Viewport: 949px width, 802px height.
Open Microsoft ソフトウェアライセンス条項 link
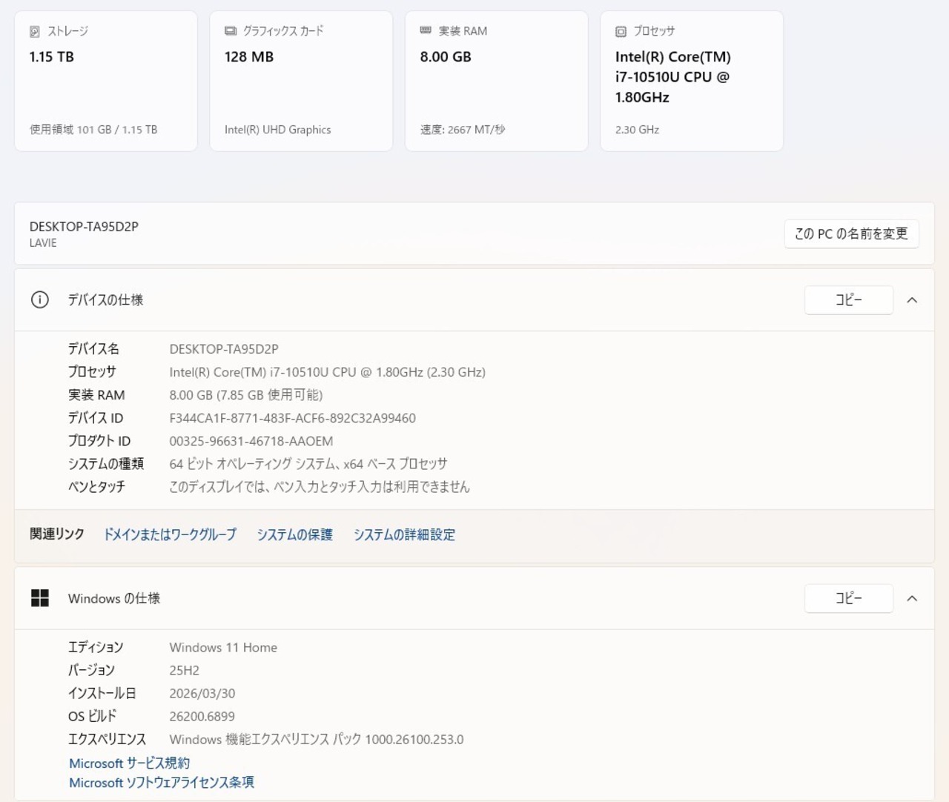(x=162, y=782)
